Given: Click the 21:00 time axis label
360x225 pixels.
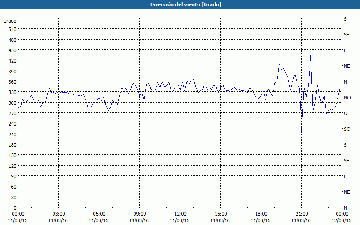Looking at the screenshot, I should (x=301, y=214).
